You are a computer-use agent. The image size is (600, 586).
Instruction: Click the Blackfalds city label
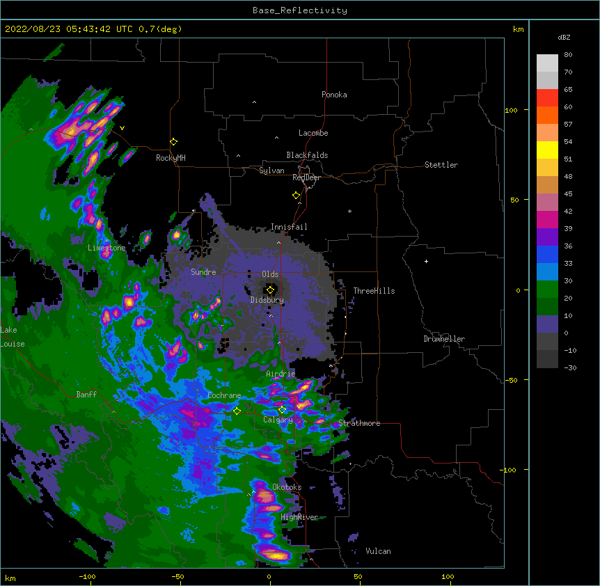(x=307, y=155)
